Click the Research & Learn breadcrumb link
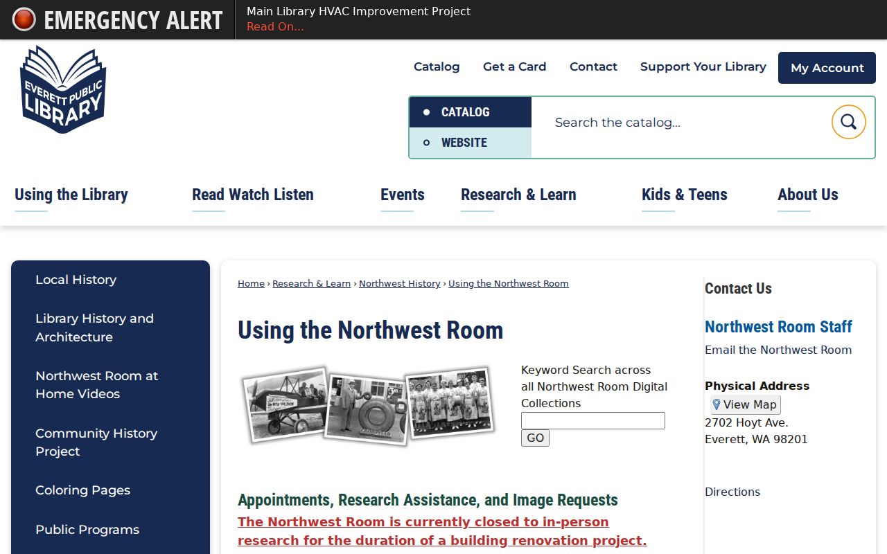Viewport: 887px width, 554px height. click(311, 283)
